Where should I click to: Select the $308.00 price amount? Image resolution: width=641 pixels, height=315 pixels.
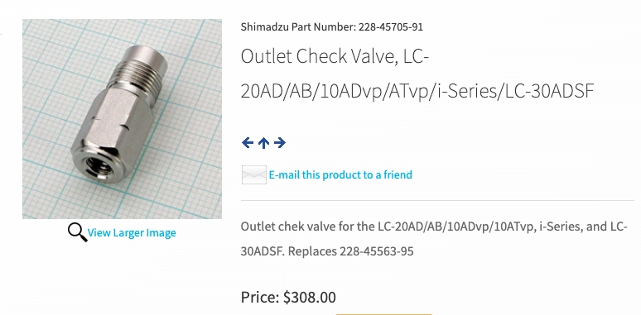click(x=310, y=297)
